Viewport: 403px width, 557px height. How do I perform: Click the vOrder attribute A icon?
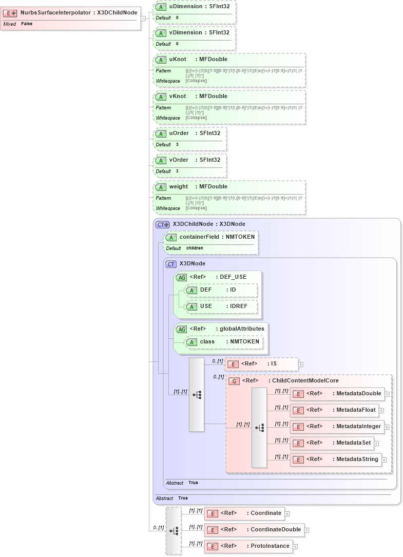click(x=161, y=161)
